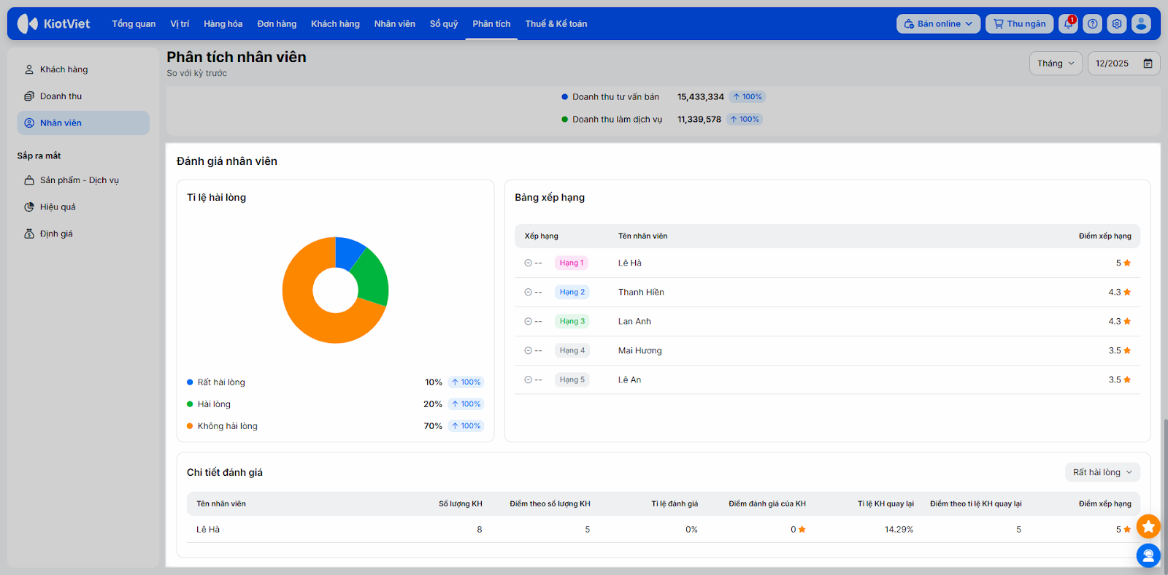
Task: Open the settings gear icon
Action: 1117,24
